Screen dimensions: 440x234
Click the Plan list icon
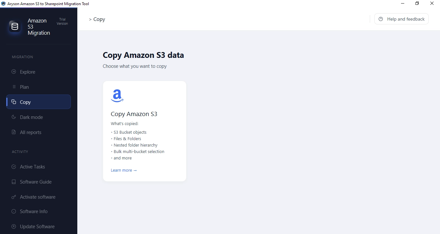coord(14,87)
